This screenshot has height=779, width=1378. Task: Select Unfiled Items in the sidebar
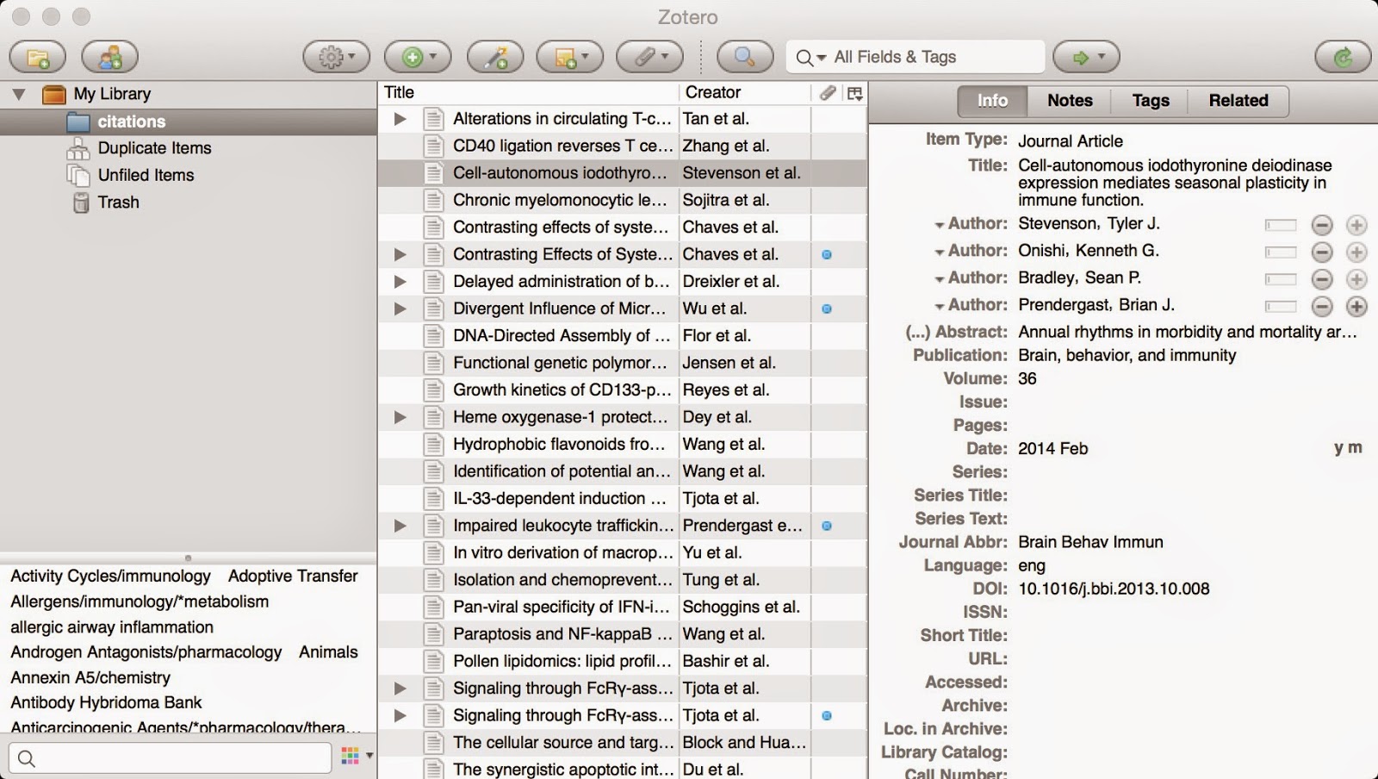point(146,175)
